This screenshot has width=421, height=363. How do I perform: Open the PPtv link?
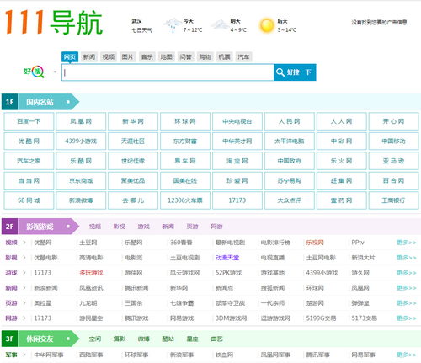click(358, 243)
